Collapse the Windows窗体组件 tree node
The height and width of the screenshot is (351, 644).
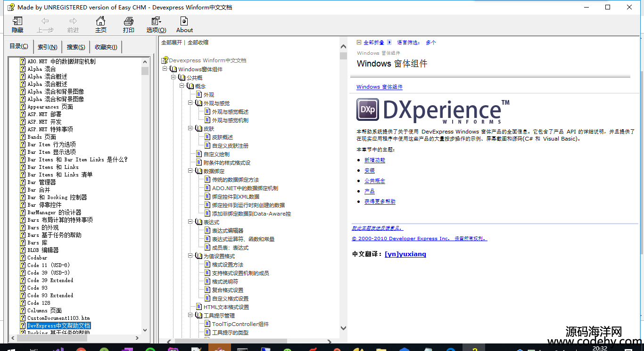point(165,69)
